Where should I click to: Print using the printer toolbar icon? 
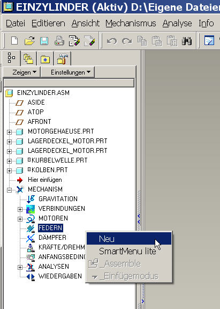59,41
